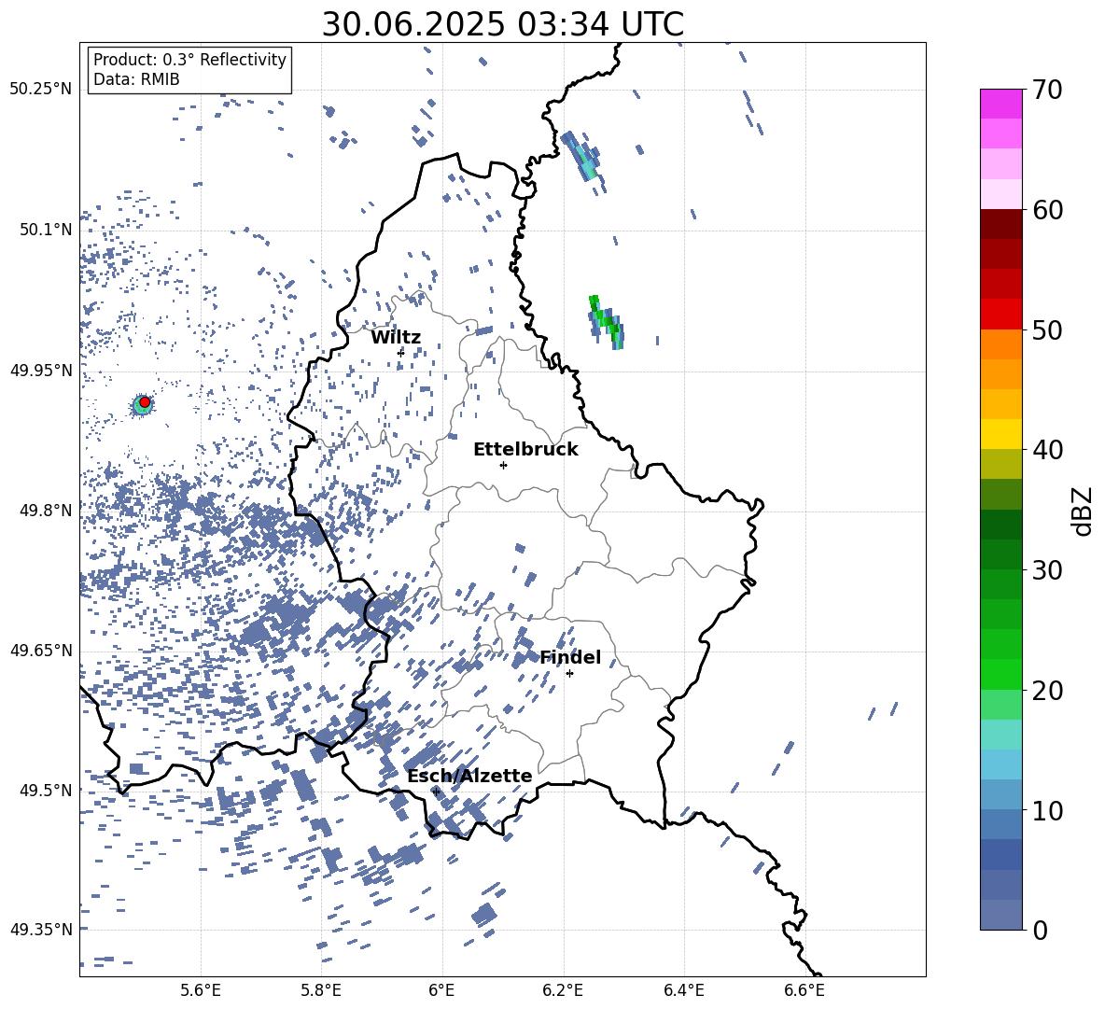This screenshot has height=1009, width=1105.
Task: Click the 30 colorbar tick label
Action: 1047,570
